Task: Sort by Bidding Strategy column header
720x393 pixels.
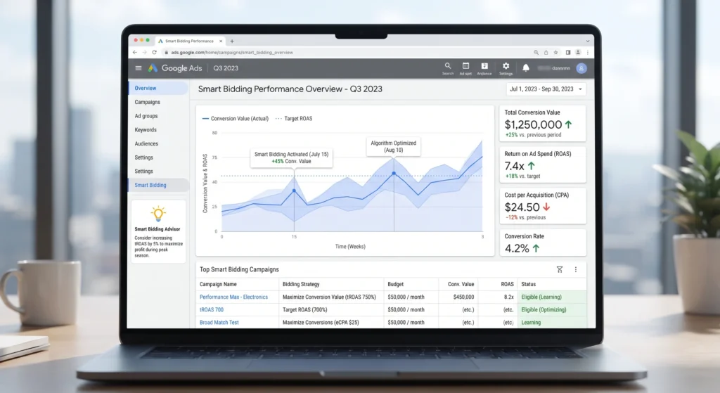Action: 301,284
